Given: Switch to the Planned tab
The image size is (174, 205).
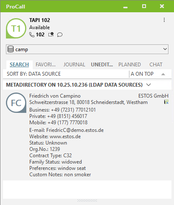Looking at the screenshot, I should [129, 65].
